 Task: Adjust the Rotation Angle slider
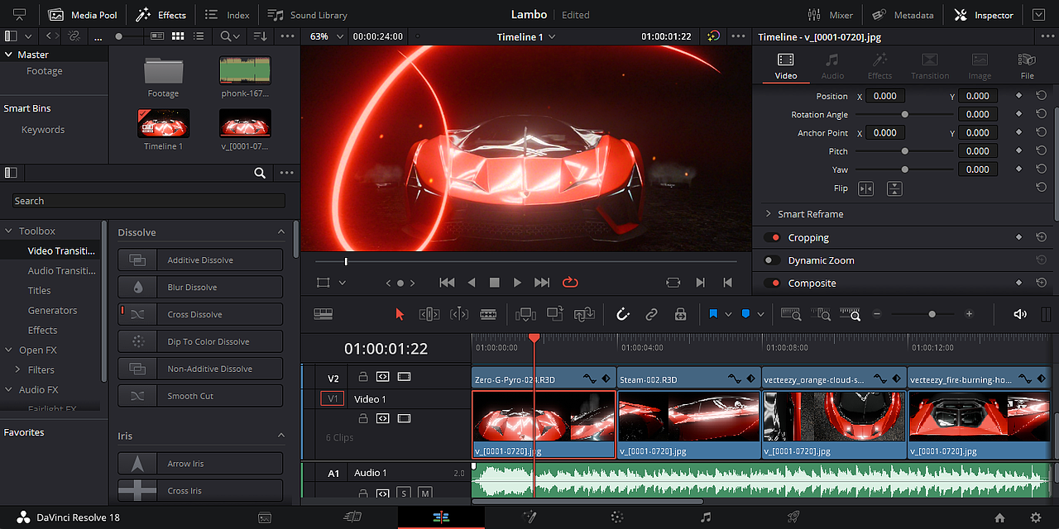[x=904, y=115]
